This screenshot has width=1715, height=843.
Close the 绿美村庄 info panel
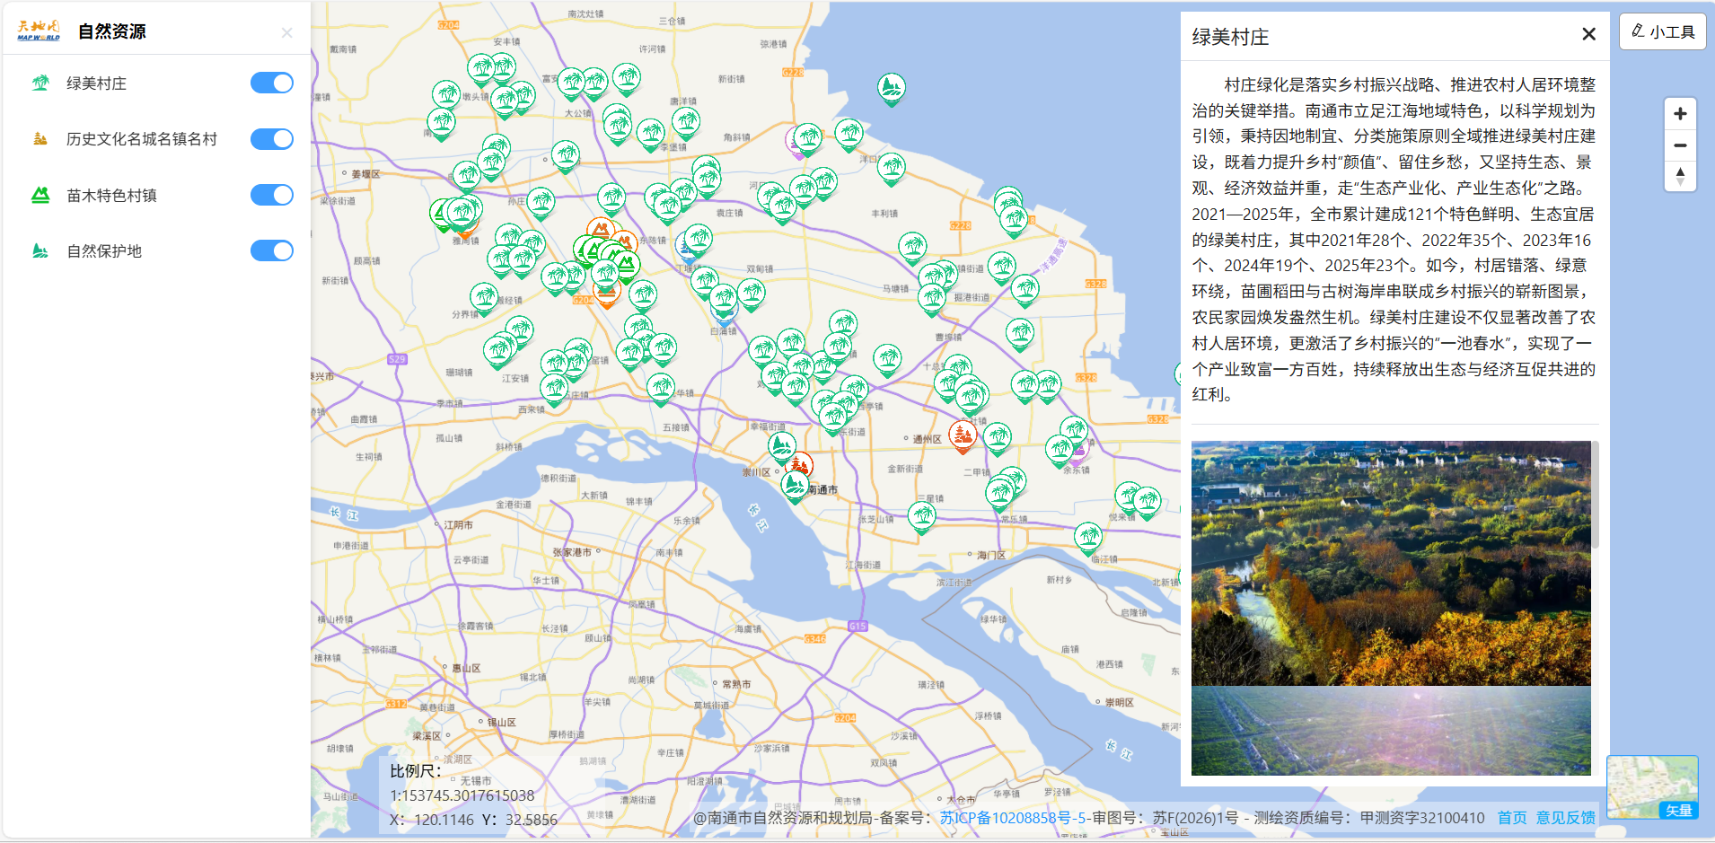[1588, 34]
